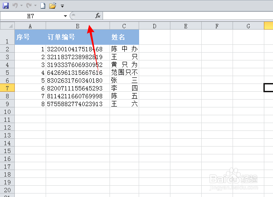Screen dimensions: 273x197
Task: Create a new blank workbook icon
Action: click(43, 6)
